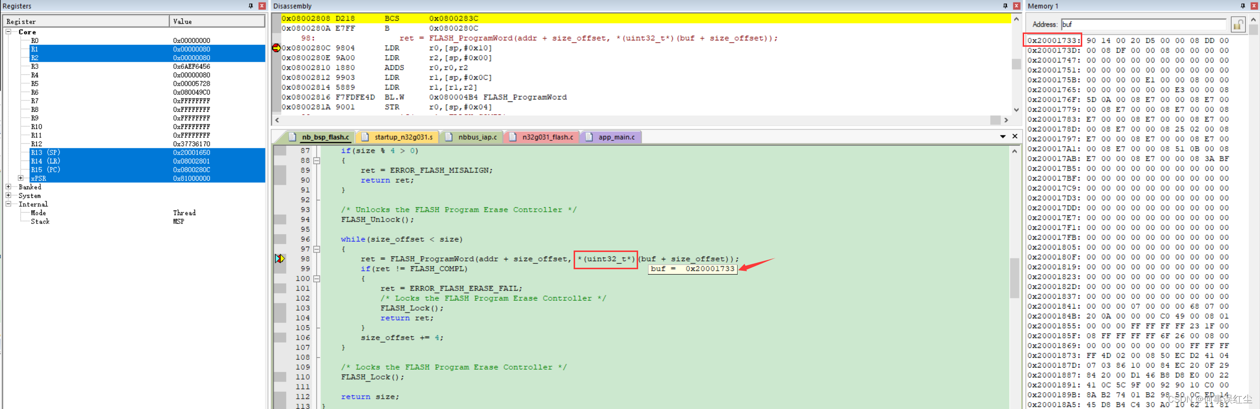Click the 'size_offset += 4;' line
Viewport: 1260px width, 409px height.
[402, 338]
